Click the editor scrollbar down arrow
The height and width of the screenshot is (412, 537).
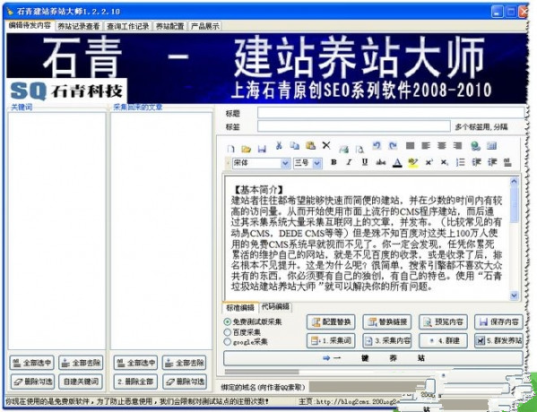(514, 296)
